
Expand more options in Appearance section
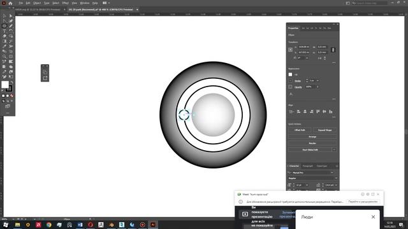(x=334, y=99)
